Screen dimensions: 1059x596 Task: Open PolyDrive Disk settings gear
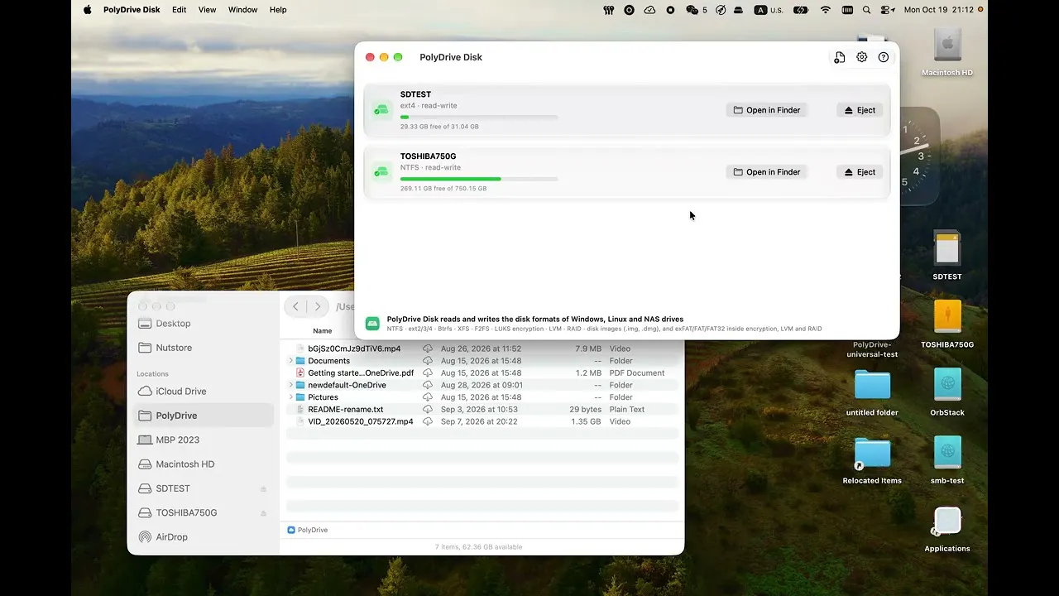(861, 57)
